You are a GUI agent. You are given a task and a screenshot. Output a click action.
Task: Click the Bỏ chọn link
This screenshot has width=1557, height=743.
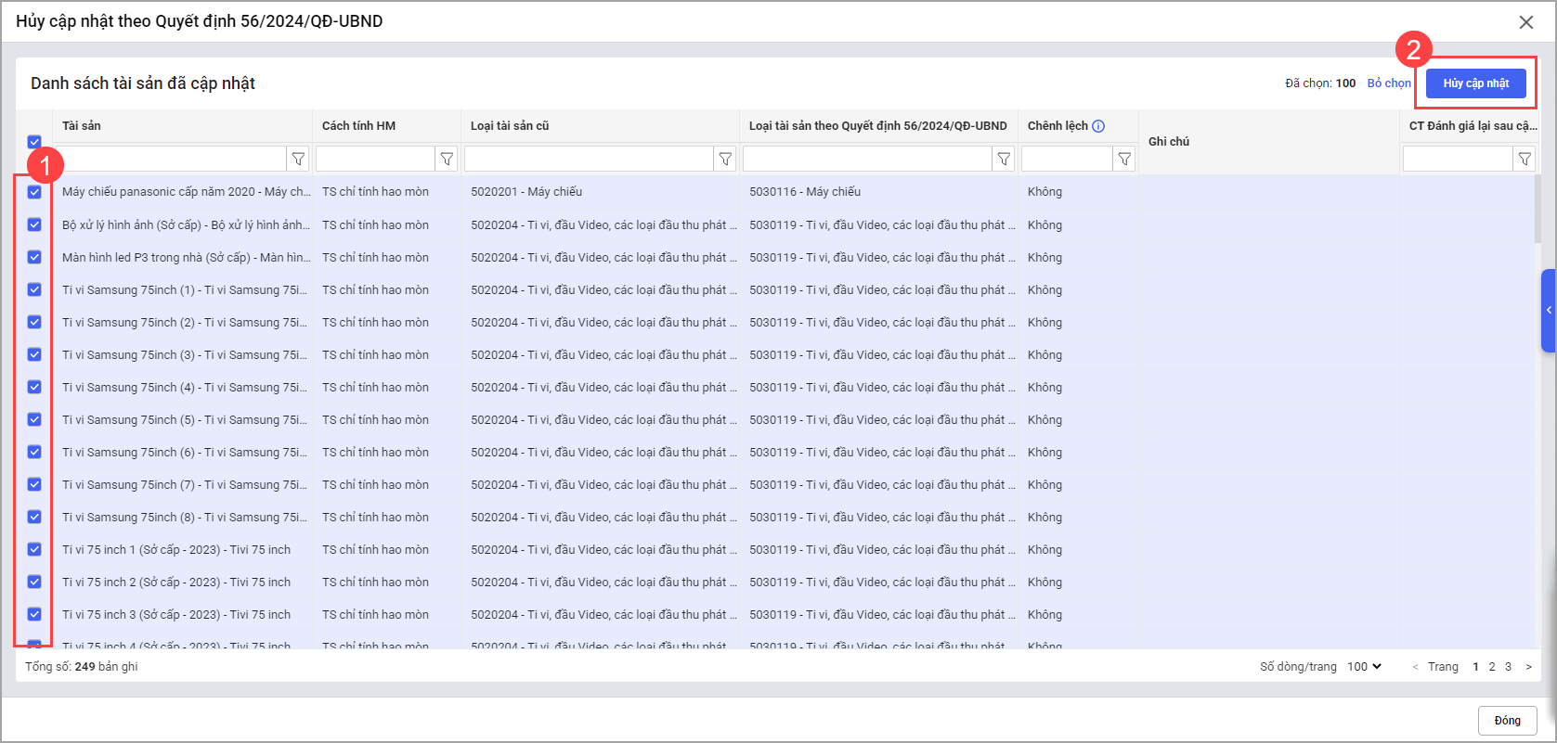1389,83
